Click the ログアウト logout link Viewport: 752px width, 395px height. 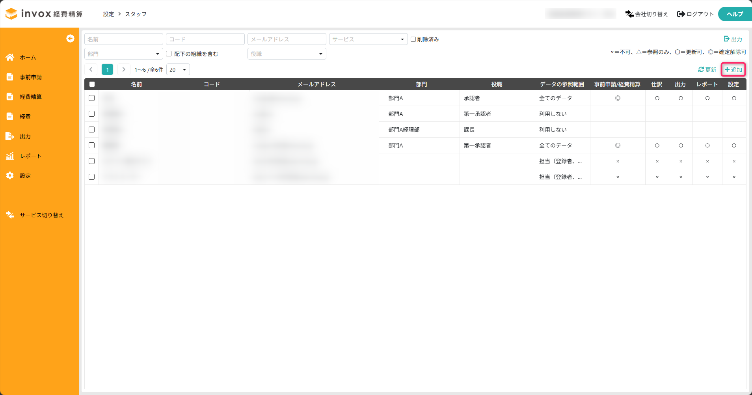pos(695,14)
